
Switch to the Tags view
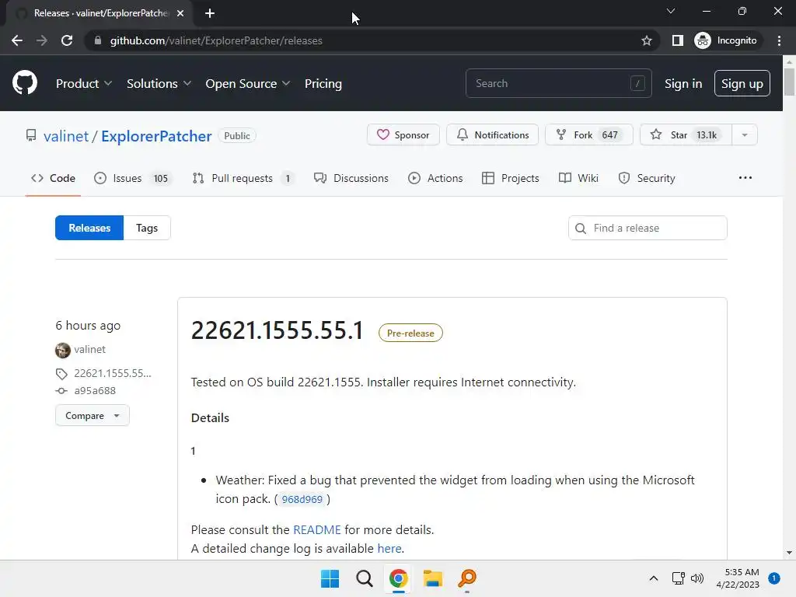147,228
